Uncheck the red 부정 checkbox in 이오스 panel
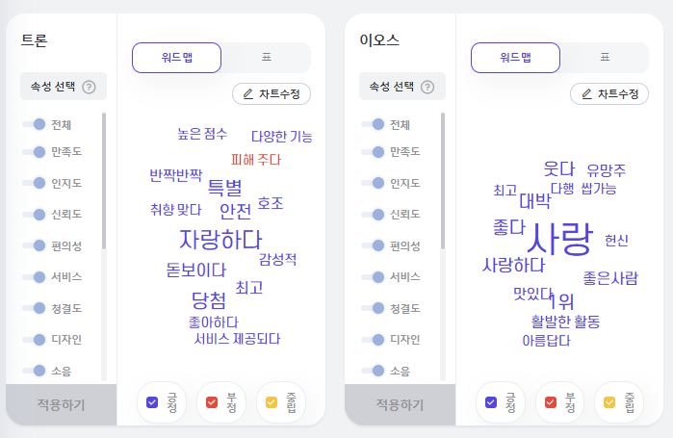Image resolution: width=673 pixels, height=438 pixels. point(551,402)
